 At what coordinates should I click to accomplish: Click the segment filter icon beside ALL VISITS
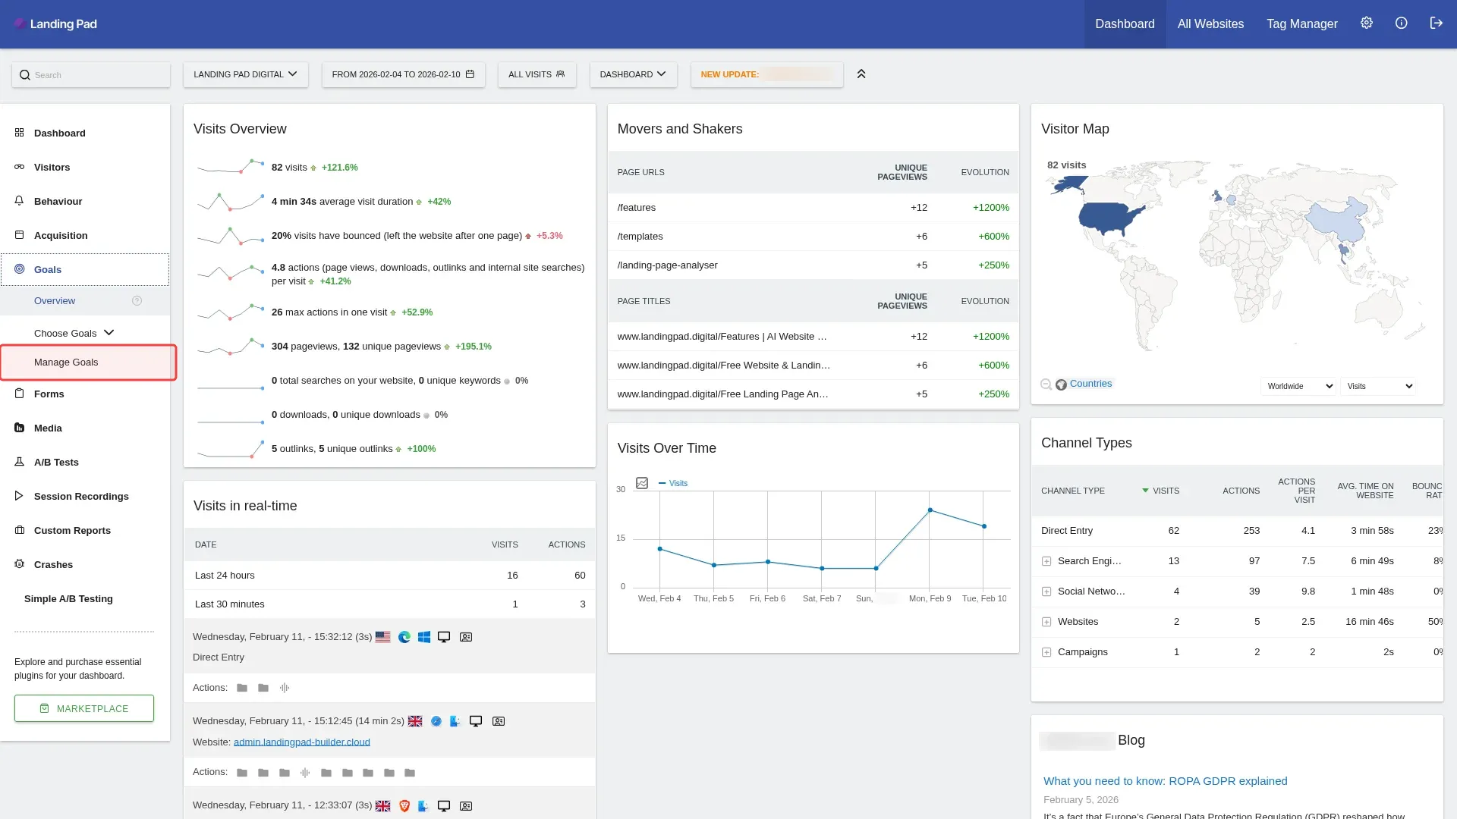click(x=560, y=74)
